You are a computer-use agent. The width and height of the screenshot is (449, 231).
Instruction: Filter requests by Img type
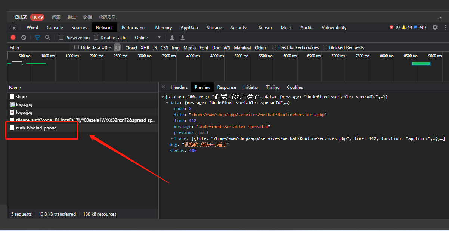click(x=176, y=47)
